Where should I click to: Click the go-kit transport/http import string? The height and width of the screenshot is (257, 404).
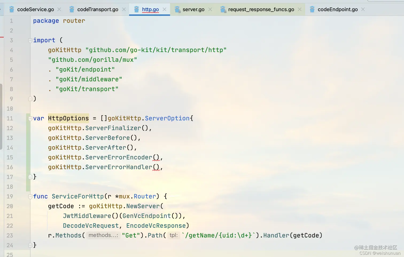(156, 50)
